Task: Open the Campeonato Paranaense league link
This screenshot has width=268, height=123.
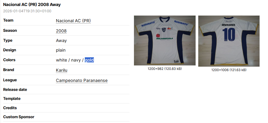Action: point(82,80)
